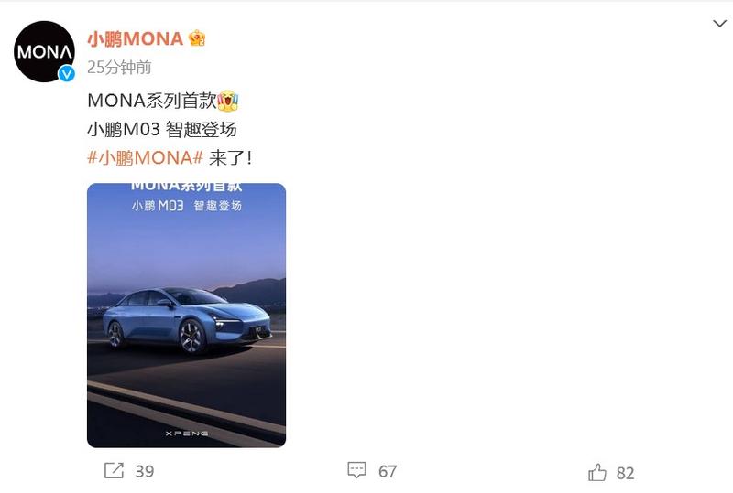This screenshot has height=493, width=733.
Task: Open the 25分钟前 timestamp link
Action: pos(119,68)
